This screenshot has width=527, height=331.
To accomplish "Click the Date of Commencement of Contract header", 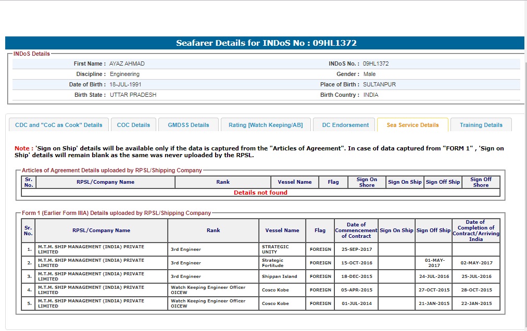I will coord(356,231).
